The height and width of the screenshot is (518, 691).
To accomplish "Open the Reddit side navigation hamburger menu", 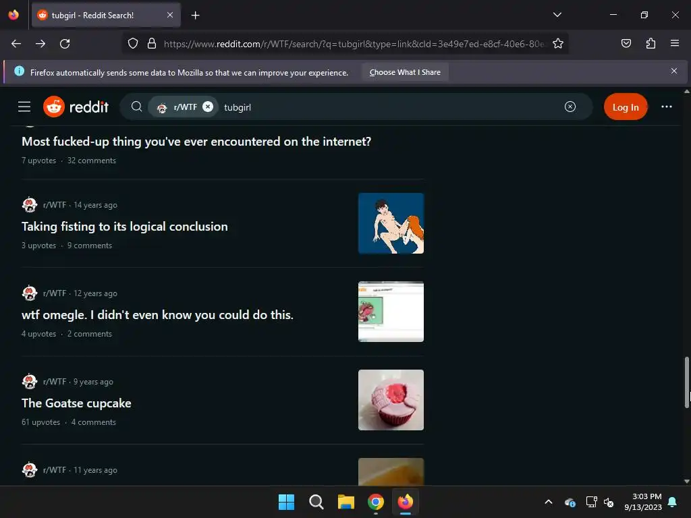I will (x=24, y=107).
